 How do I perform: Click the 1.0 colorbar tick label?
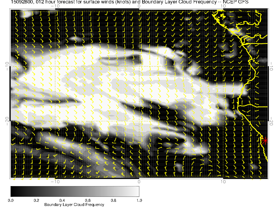coord(139,200)
